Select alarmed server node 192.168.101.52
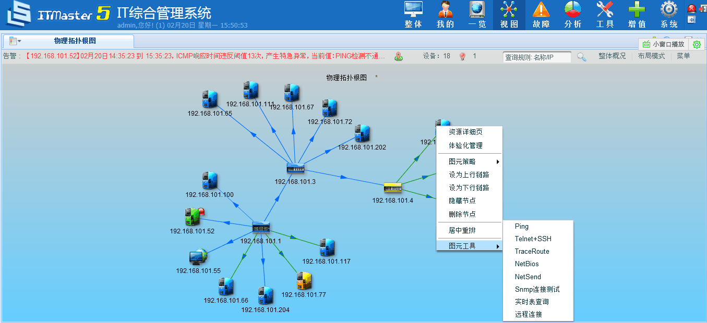Image resolution: width=707 pixels, height=323 pixels. click(x=193, y=217)
